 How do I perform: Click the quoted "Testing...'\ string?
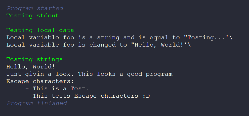tap(208, 38)
